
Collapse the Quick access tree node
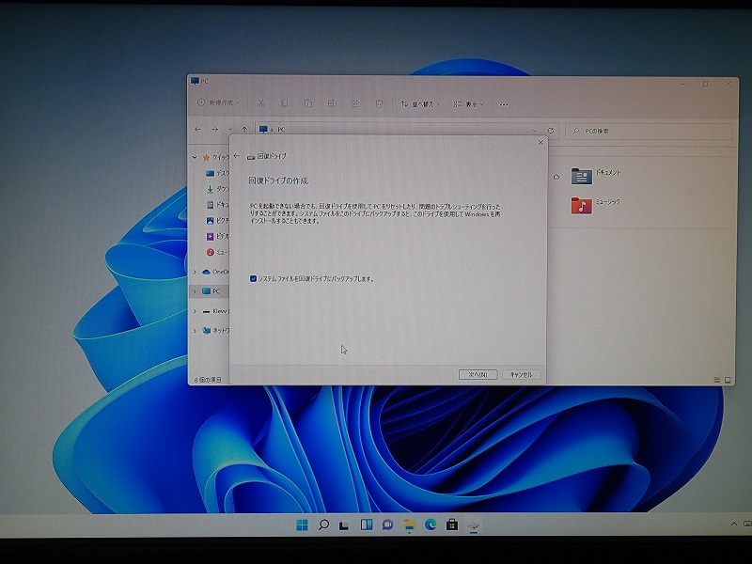pyautogui.click(x=195, y=157)
